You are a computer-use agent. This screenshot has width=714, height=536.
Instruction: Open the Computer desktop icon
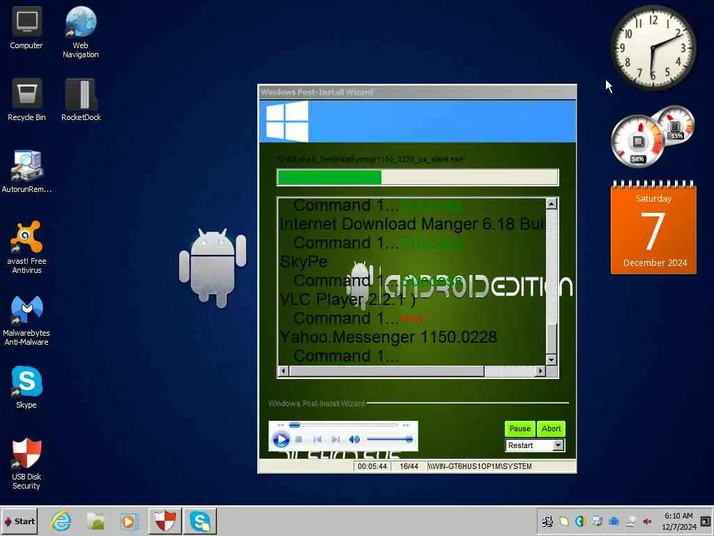26,28
